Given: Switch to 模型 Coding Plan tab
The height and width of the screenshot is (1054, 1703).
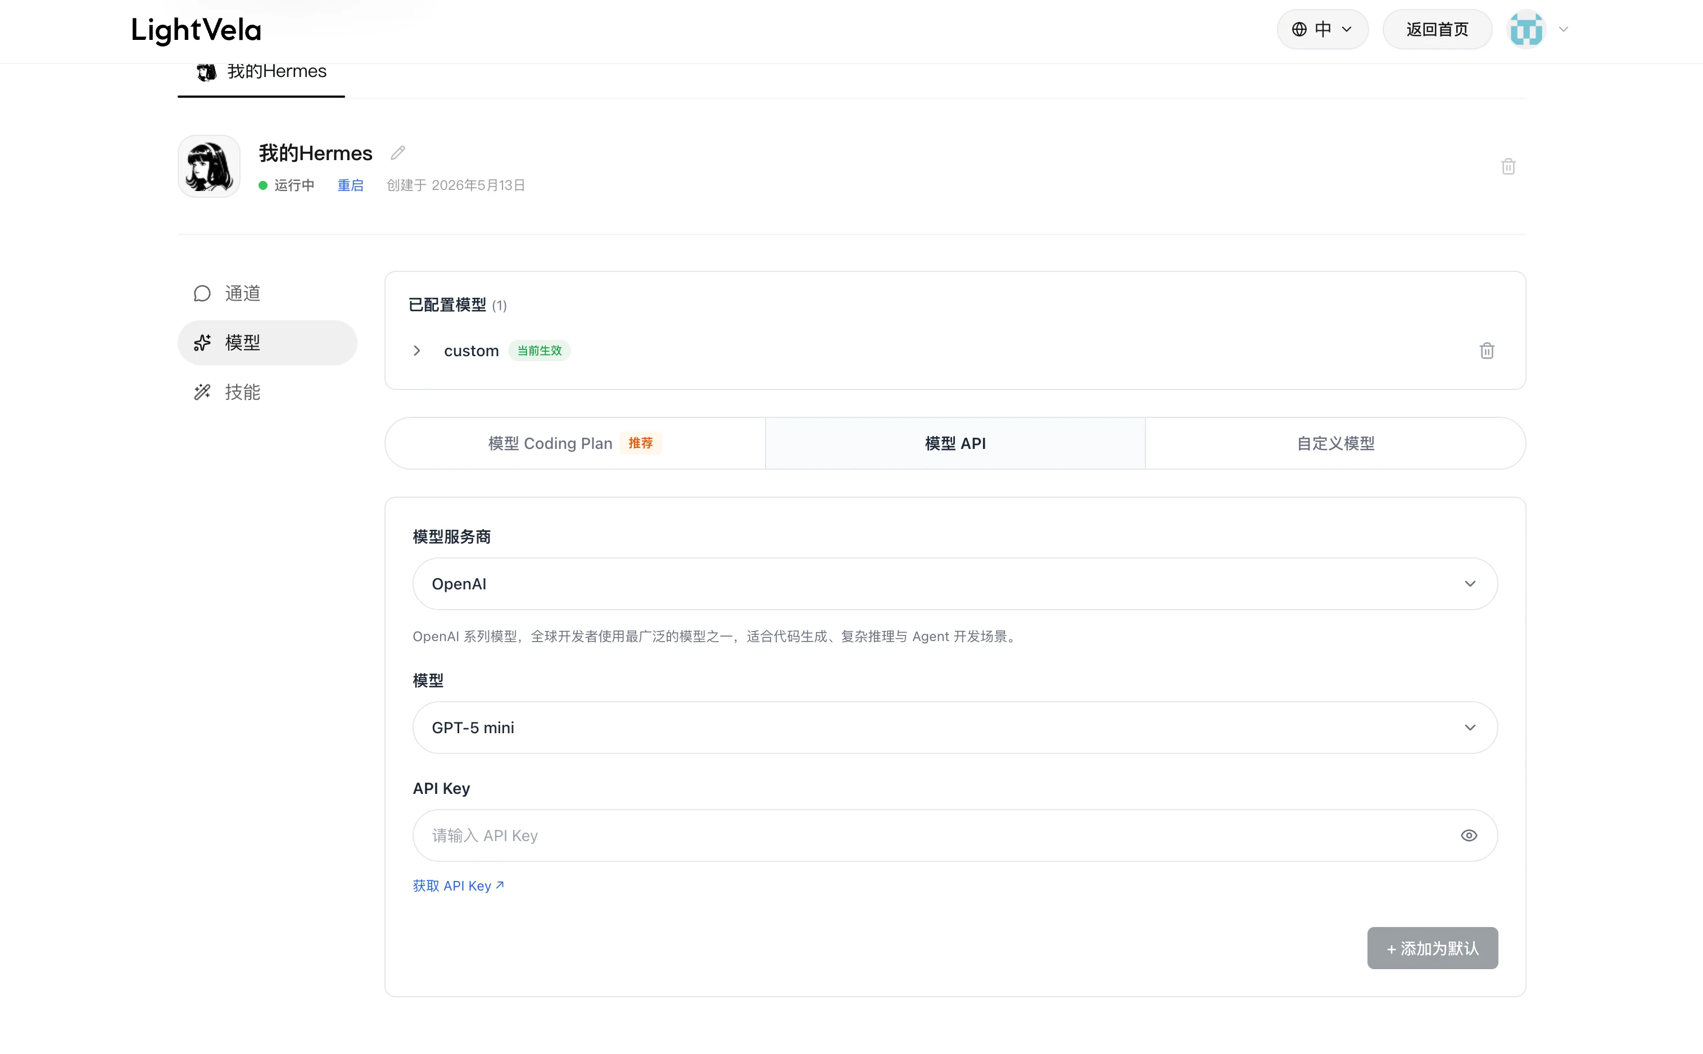Looking at the screenshot, I should coord(574,443).
